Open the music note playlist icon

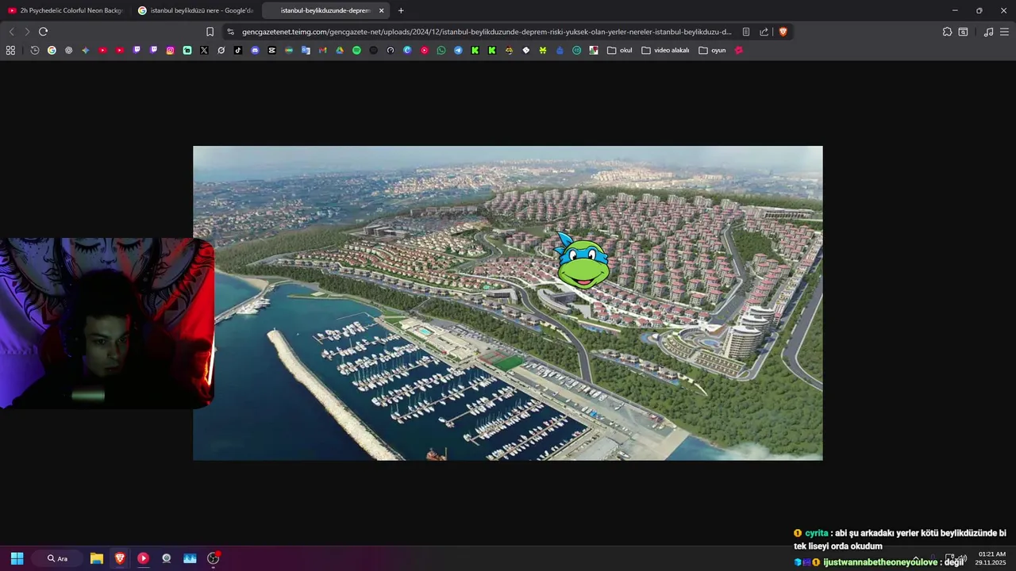988,32
